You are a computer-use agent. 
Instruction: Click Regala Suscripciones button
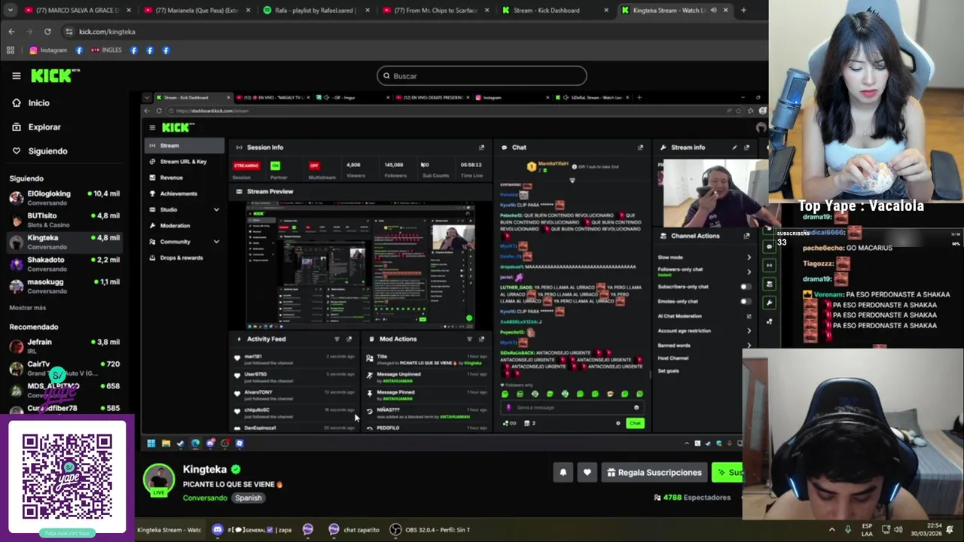click(654, 473)
